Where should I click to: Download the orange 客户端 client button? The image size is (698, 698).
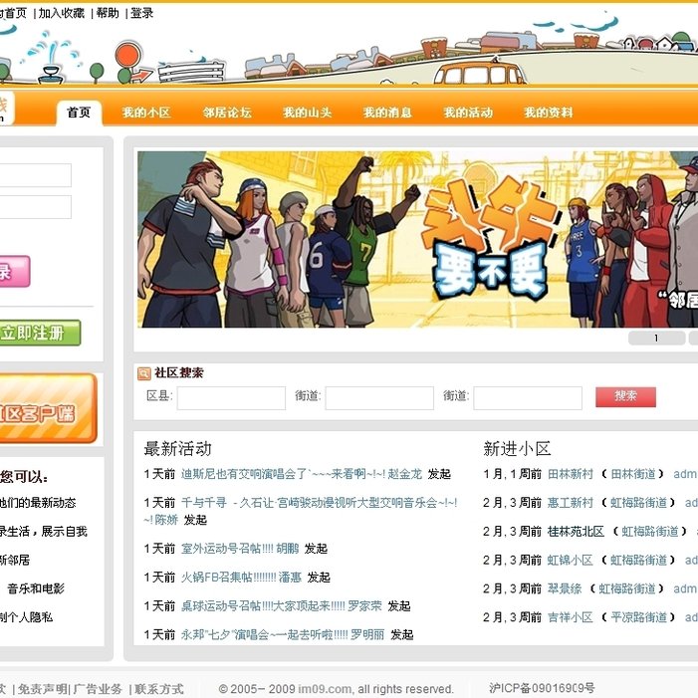48,408
